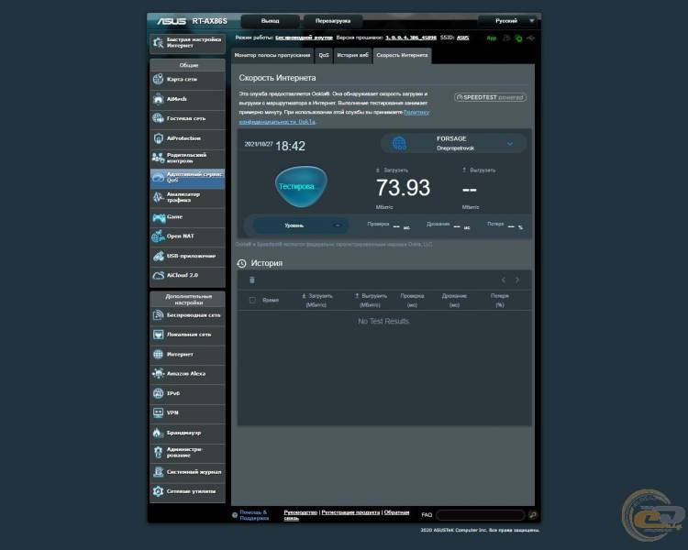The width and height of the screenshot is (688, 550).
Task: Switch to Web History (История веб) tab
Action: [x=353, y=56]
